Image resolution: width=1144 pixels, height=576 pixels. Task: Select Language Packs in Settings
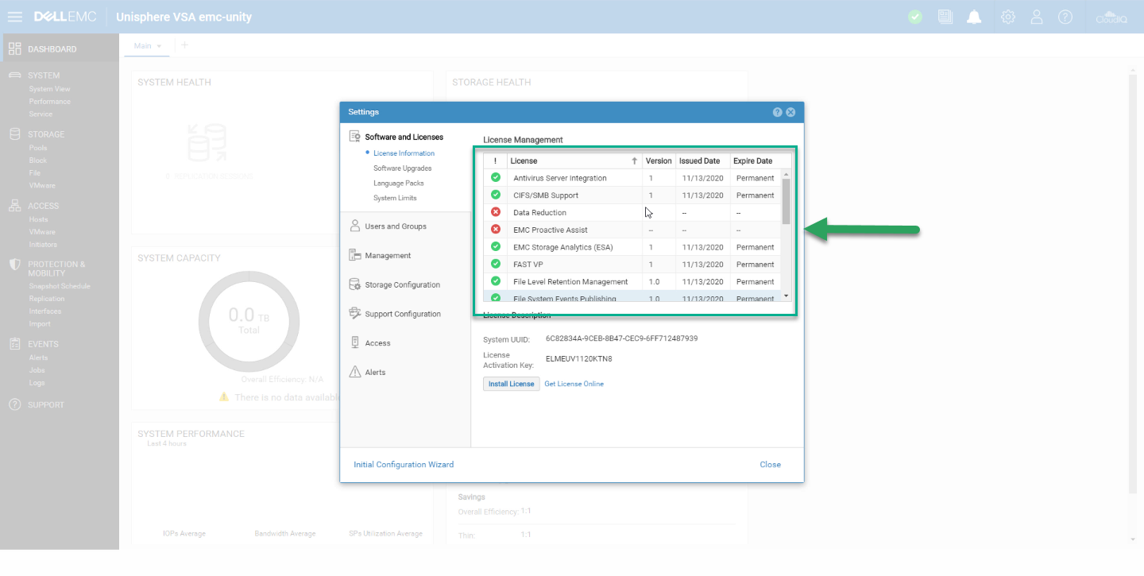399,184
